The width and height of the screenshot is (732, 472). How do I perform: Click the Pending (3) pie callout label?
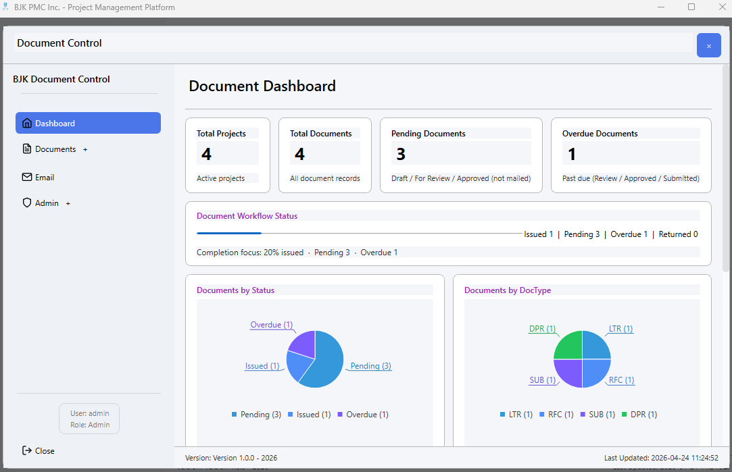point(370,366)
